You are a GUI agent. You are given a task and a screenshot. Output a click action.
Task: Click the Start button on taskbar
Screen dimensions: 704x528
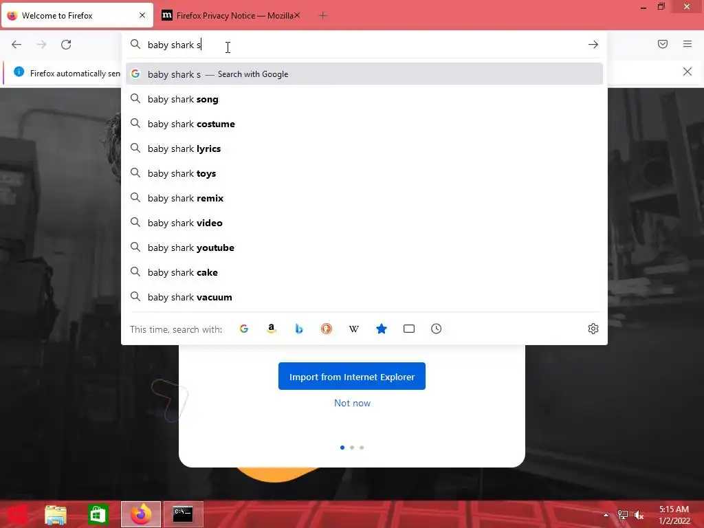pos(16,514)
